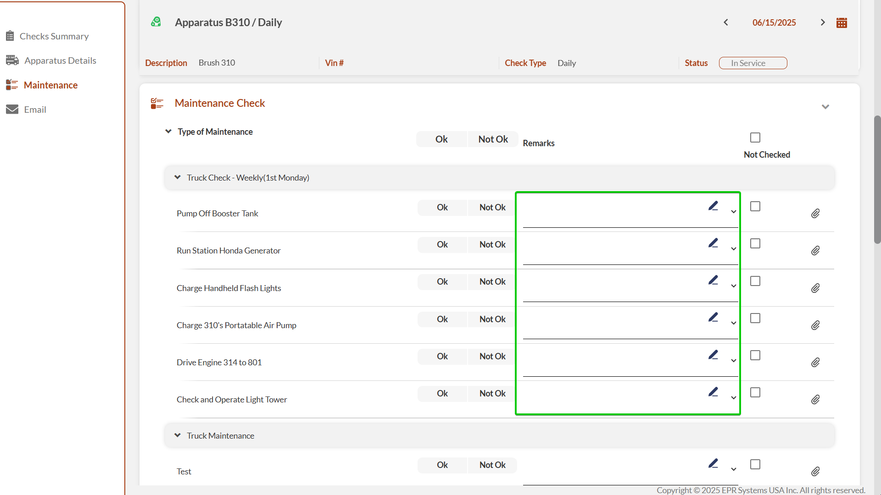Image resolution: width=881 pixels, height=495 pixels.
Task: Open the calendar date picker icon
Action: click(842, 23)
